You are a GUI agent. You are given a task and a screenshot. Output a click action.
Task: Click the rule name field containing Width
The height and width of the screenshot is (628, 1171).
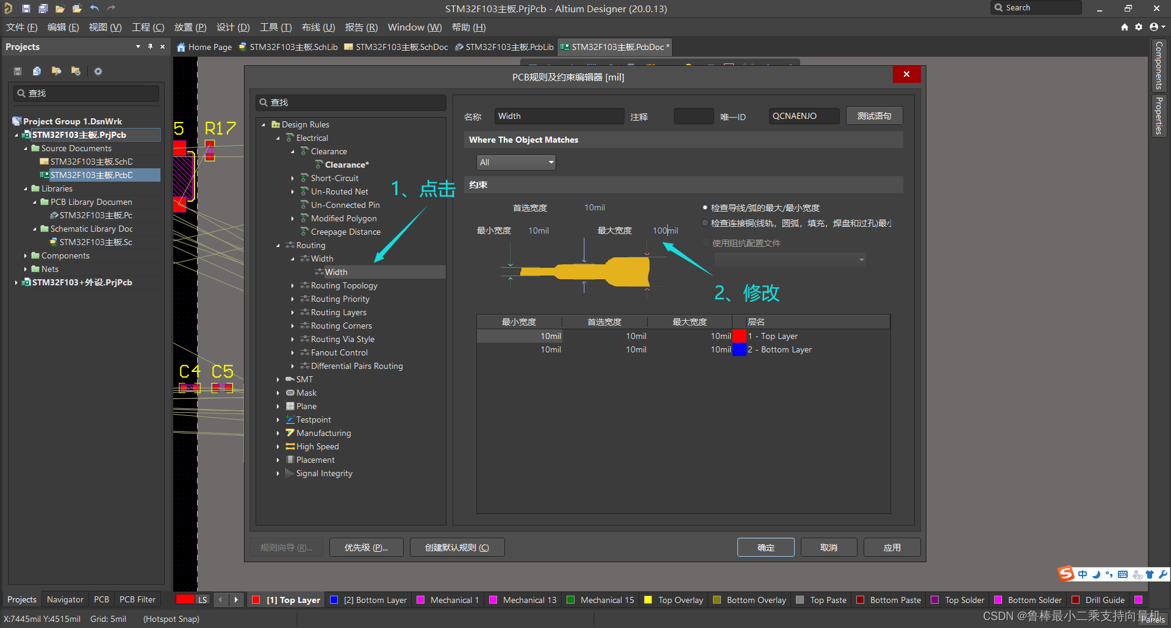(x=559, y=116)
